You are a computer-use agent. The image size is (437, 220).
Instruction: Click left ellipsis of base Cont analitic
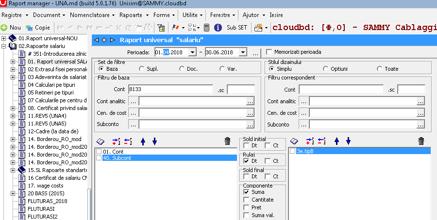133,101
